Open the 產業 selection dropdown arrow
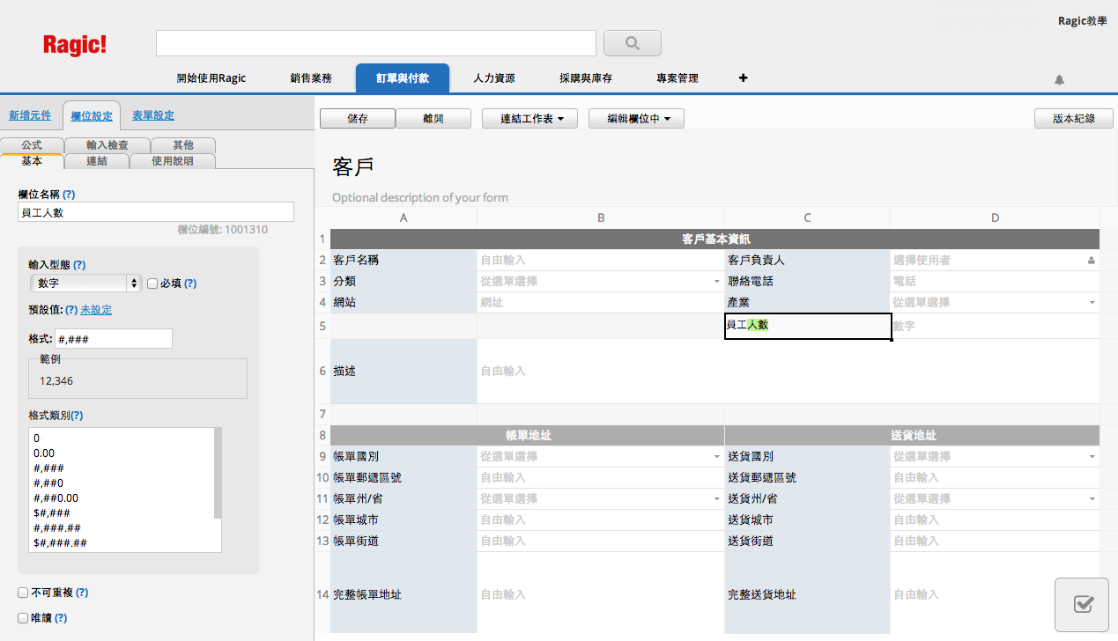The width and height of the screenshot is (1118, 641). [1092, 303]
